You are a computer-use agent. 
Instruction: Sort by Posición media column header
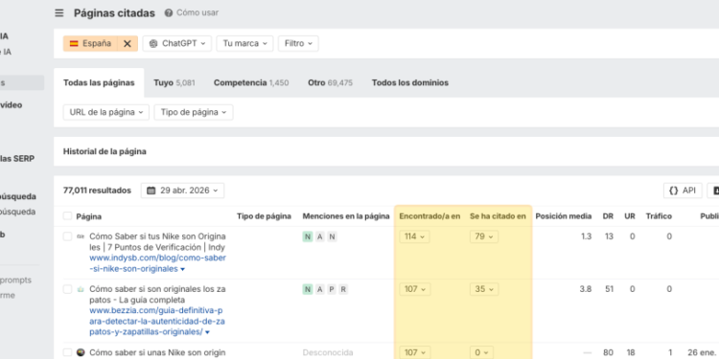(564, 216)
